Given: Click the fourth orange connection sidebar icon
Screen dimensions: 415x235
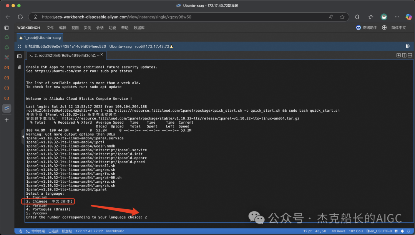Looking at the screenshot, I should coord(7,98).
